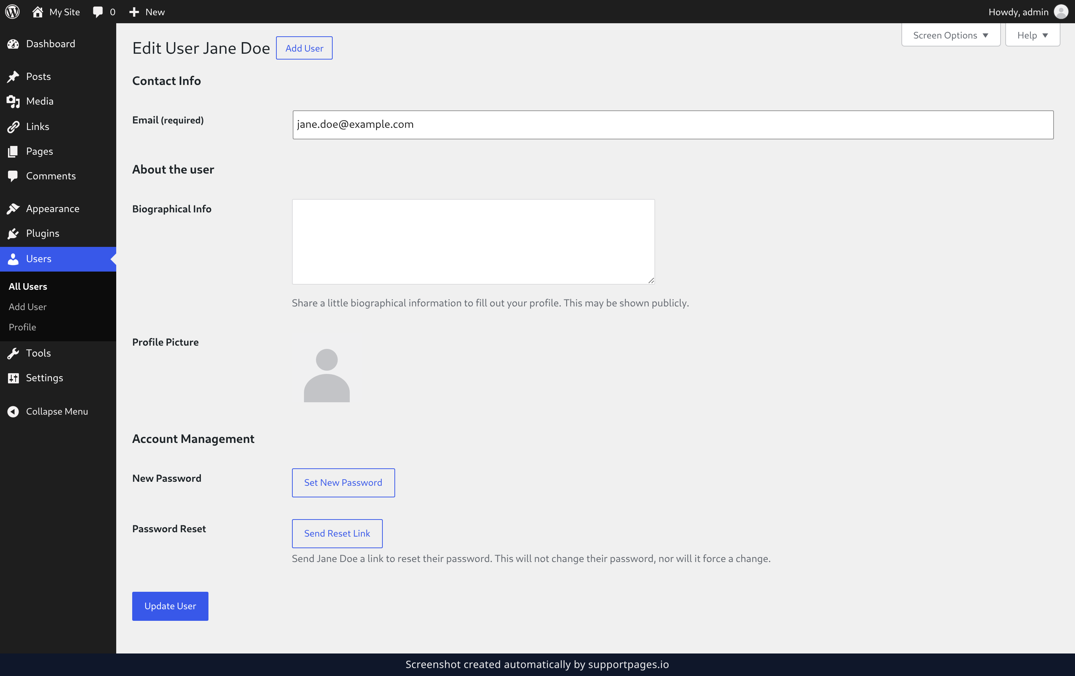
Task: Click the default profile picture avatar
Action: [x=327, y=375]
